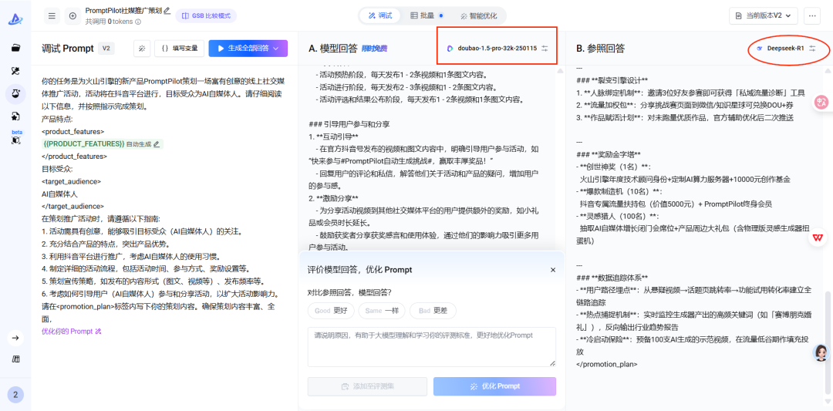Click the pencil icon after 优化你的 Prompt
833x411 pixels.
[x=98, y=332]
